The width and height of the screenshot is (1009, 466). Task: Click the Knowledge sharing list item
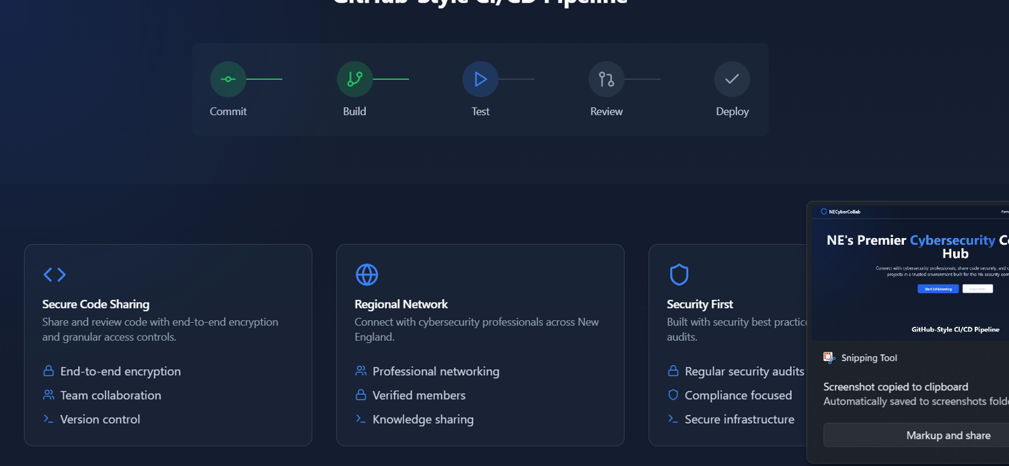point(423,419)
